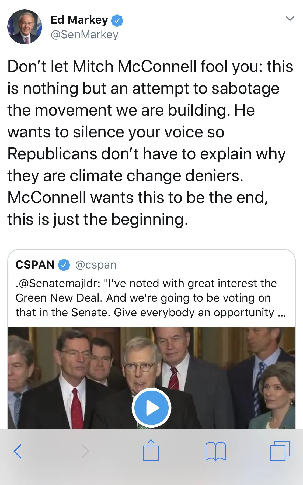Open the @cspan handle
The image size is (303, 485).
pos(96,265)
